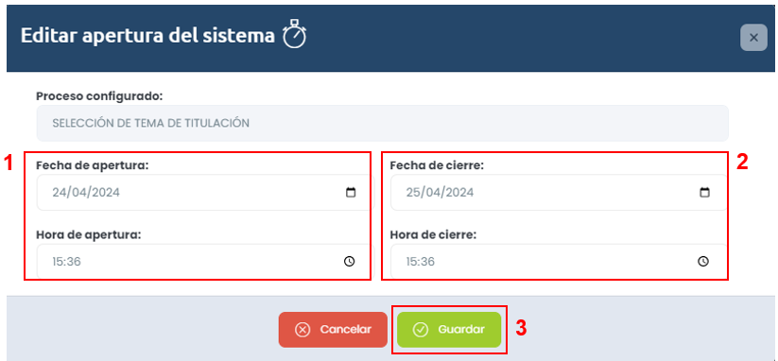Select the year 2024 in Fecha de apertura

click(106, 193)
